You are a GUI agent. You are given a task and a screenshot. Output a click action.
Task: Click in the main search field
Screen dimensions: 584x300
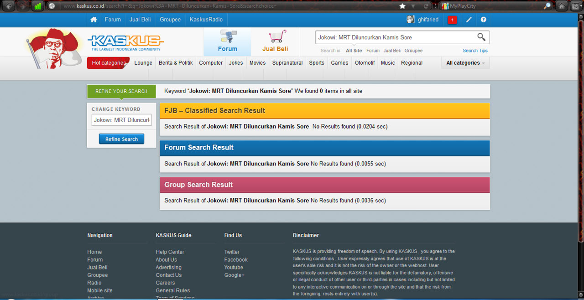click(395, 37)
